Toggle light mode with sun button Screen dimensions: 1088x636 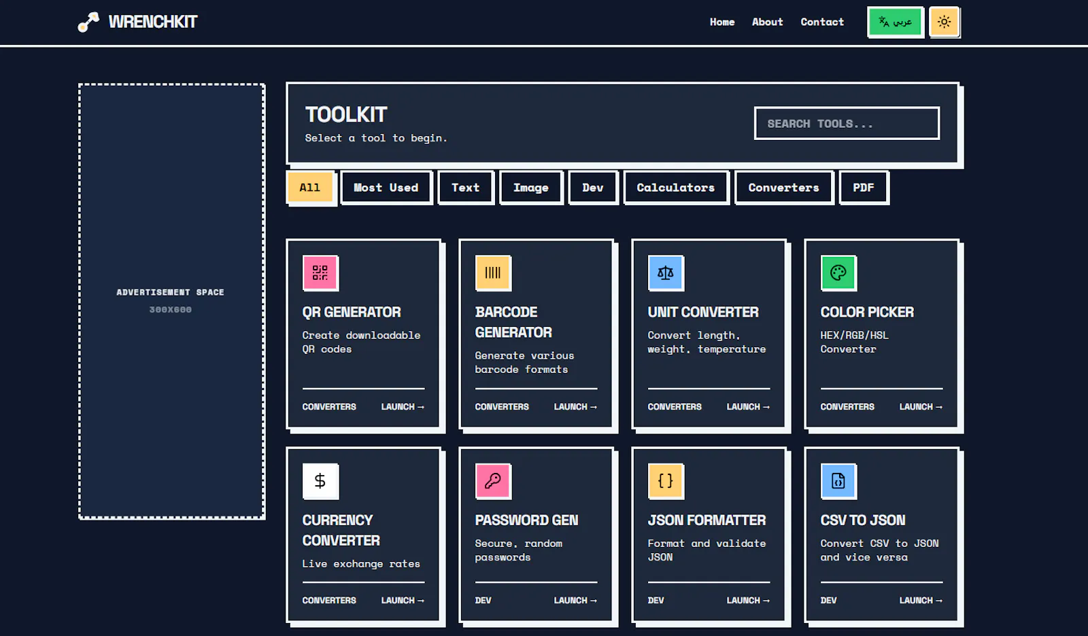pos(944,22)
